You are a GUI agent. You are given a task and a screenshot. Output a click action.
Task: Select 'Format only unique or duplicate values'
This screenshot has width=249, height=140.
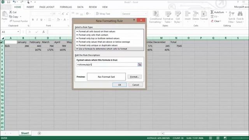(109, 45)
